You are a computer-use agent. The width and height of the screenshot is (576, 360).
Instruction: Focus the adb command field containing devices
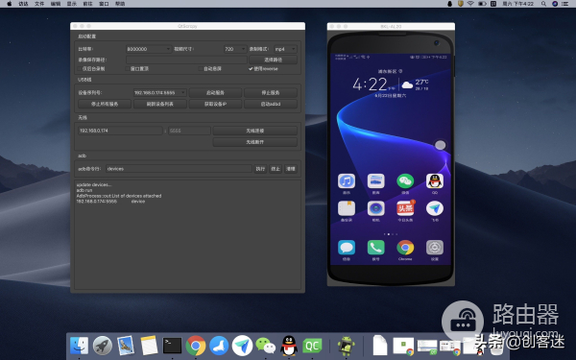point(179,169)
